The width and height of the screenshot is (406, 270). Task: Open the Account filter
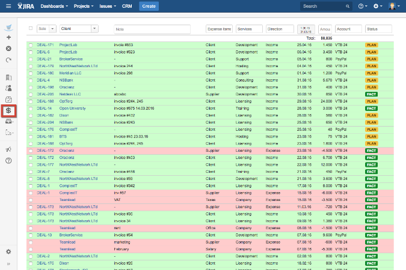click(x=348, y=29)
